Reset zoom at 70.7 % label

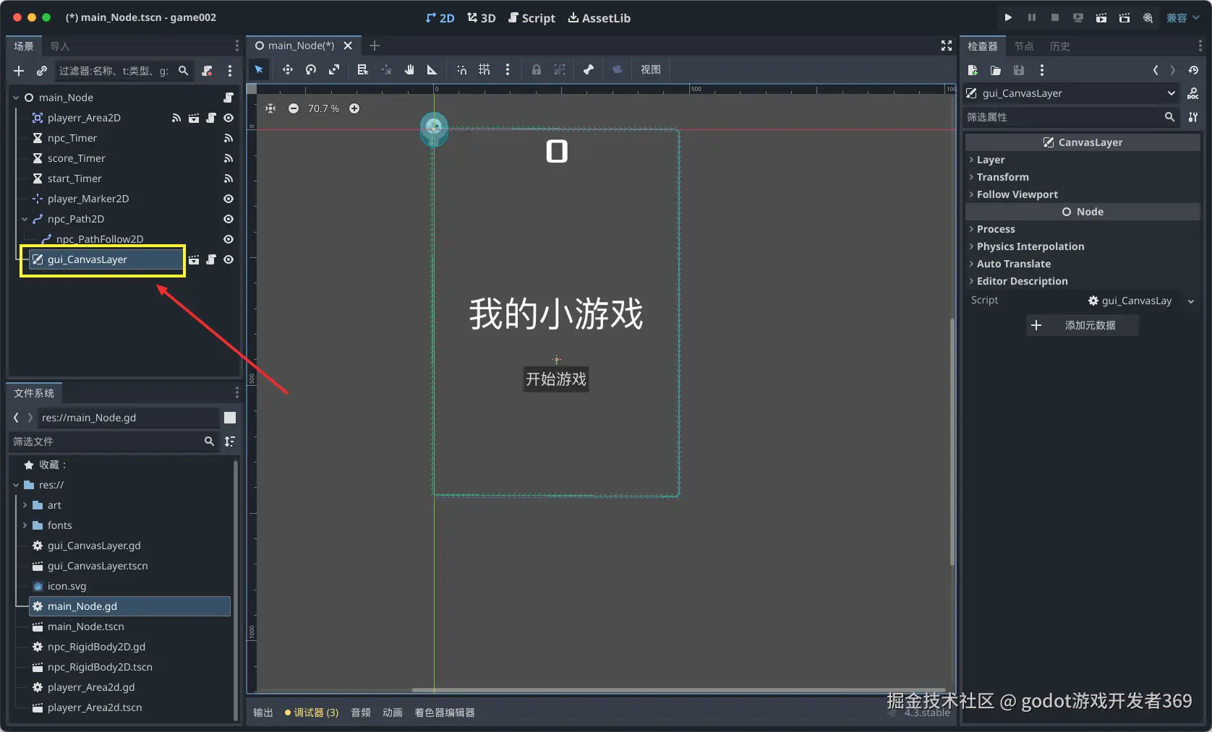(x=323, y=108)
